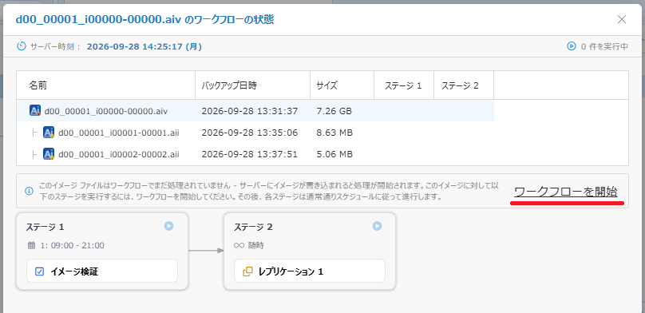Click the 8.63 MB size cell
The image size is (645, 313).
[334, 133]
